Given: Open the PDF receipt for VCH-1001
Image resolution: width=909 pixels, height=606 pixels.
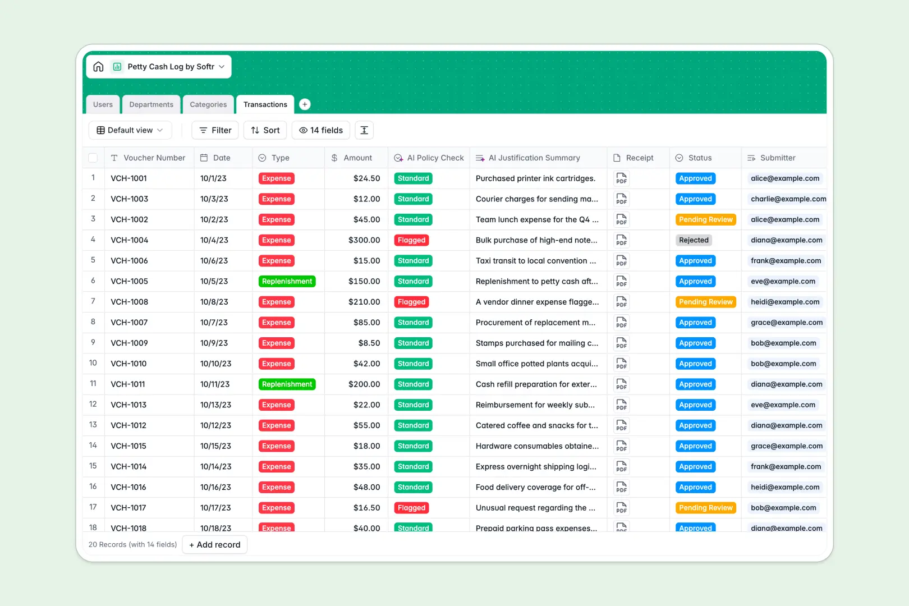Looking at the screenshot, I should (x=621, y=178).
